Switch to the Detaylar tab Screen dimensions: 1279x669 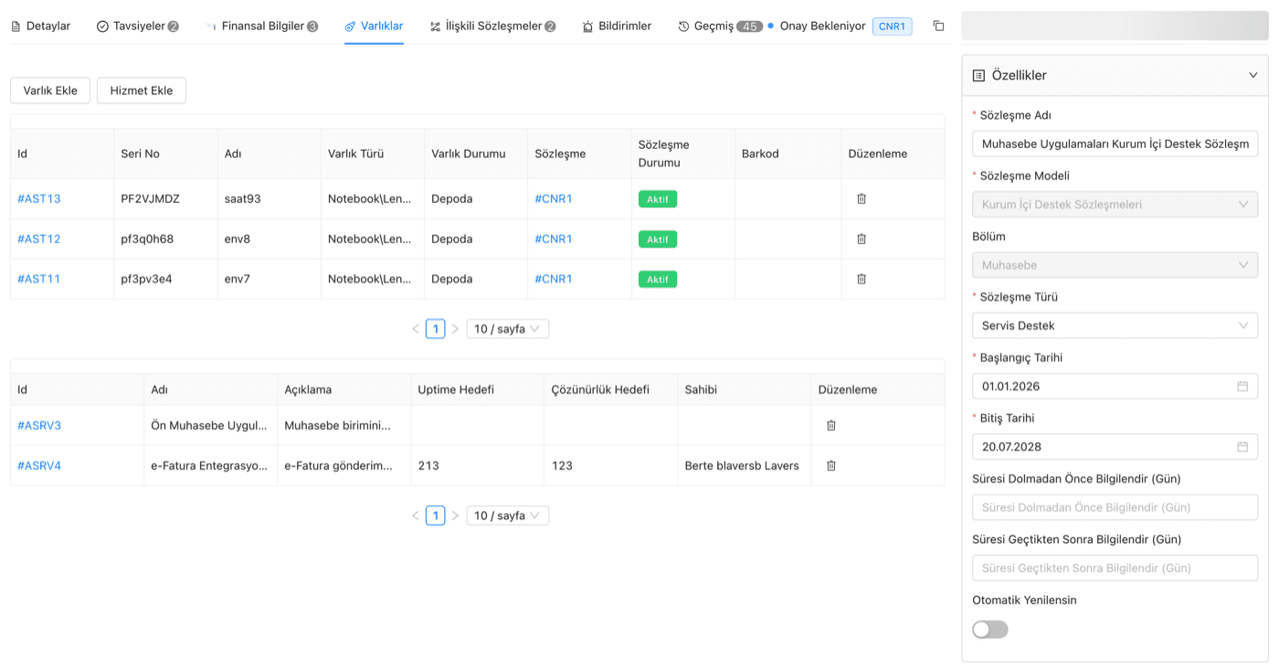pyautogui.click(x=40, y=27)
